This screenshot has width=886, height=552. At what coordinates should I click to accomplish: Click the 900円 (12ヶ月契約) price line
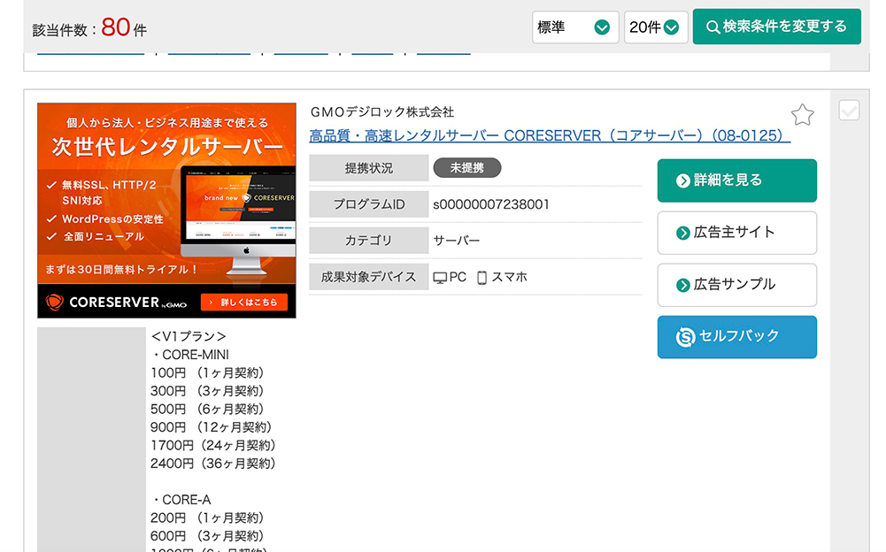tap(212, 427)
